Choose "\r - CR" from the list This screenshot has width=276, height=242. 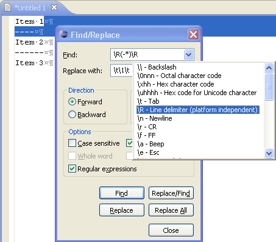tap(147, 127)
